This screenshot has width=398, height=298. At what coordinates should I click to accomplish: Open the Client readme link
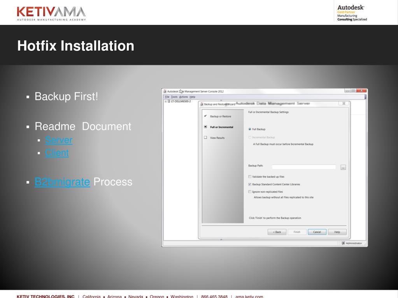(x=57, y=153)
